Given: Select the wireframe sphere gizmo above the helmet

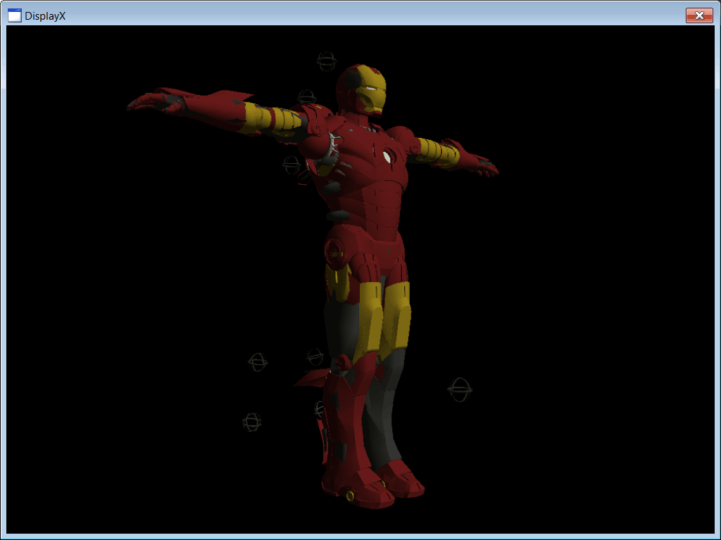Looking at the screenshot, I should (327, 62).
